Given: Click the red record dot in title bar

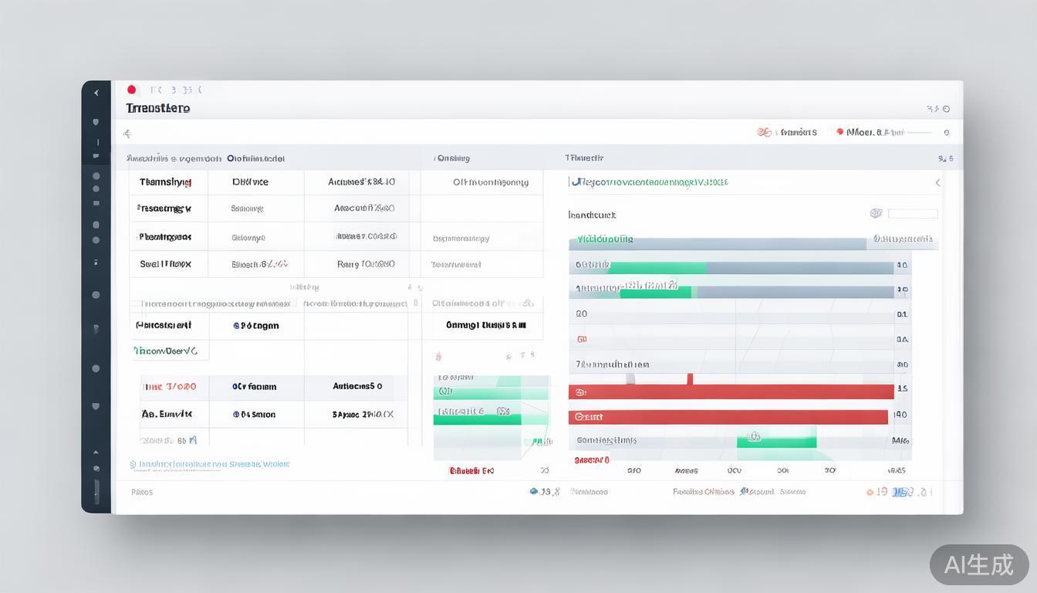Looking at the screenshot, I should click(x=131, y=90).
